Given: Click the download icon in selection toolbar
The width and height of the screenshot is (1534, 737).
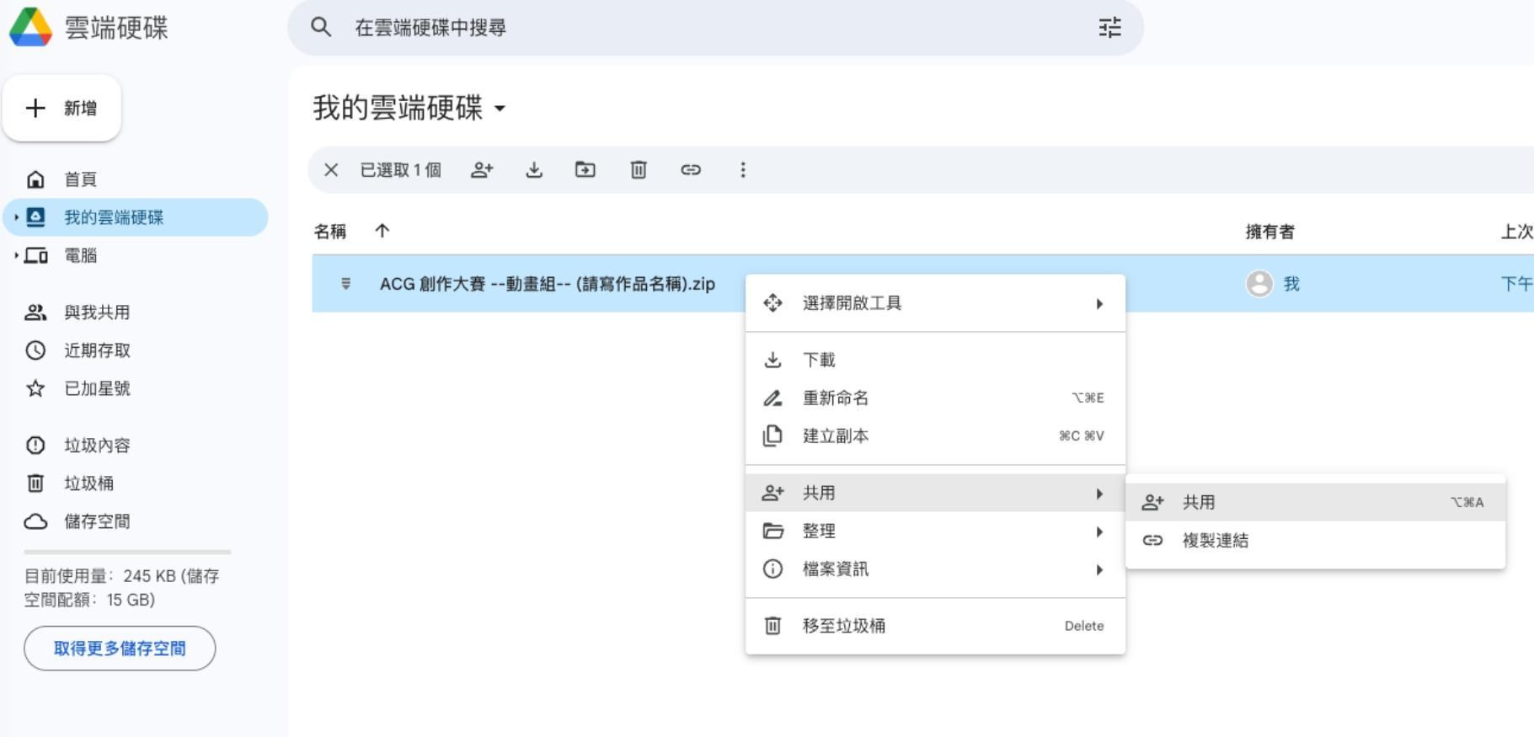Looking at the screenshot, I should (x=534, y=170).
